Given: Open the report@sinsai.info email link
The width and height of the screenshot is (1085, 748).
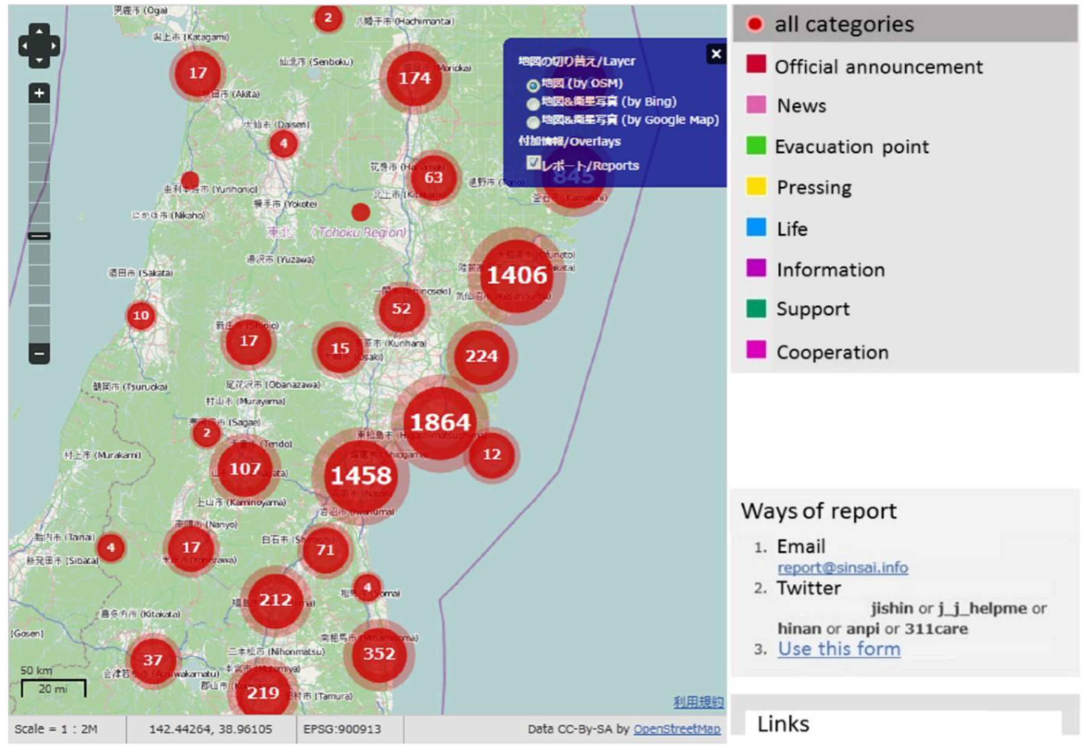Looking at the screenshot, I should click(x=843, y=567).
